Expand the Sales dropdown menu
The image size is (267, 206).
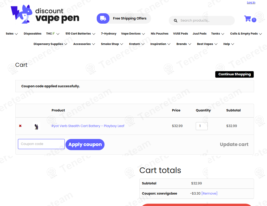click(x=12, y=34)
